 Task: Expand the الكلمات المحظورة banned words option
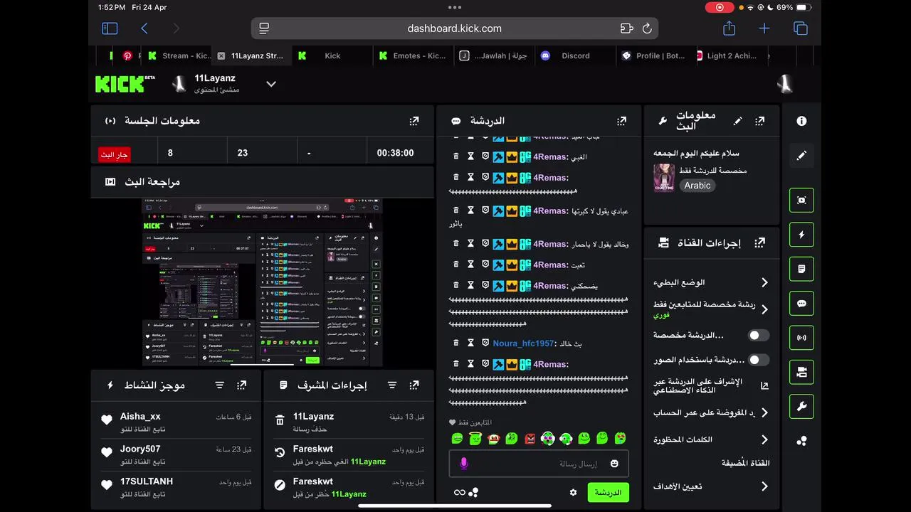pyautogui.click(x=764, y=439)
